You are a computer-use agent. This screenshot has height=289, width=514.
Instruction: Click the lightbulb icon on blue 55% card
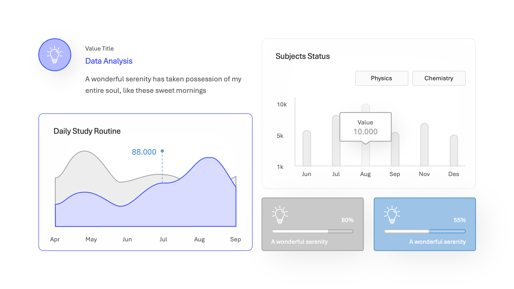(x=392, y=215)
